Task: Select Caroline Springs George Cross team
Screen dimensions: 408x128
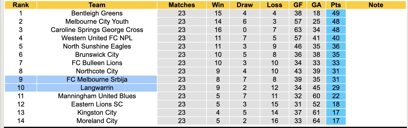Action: tap(97, 30)
